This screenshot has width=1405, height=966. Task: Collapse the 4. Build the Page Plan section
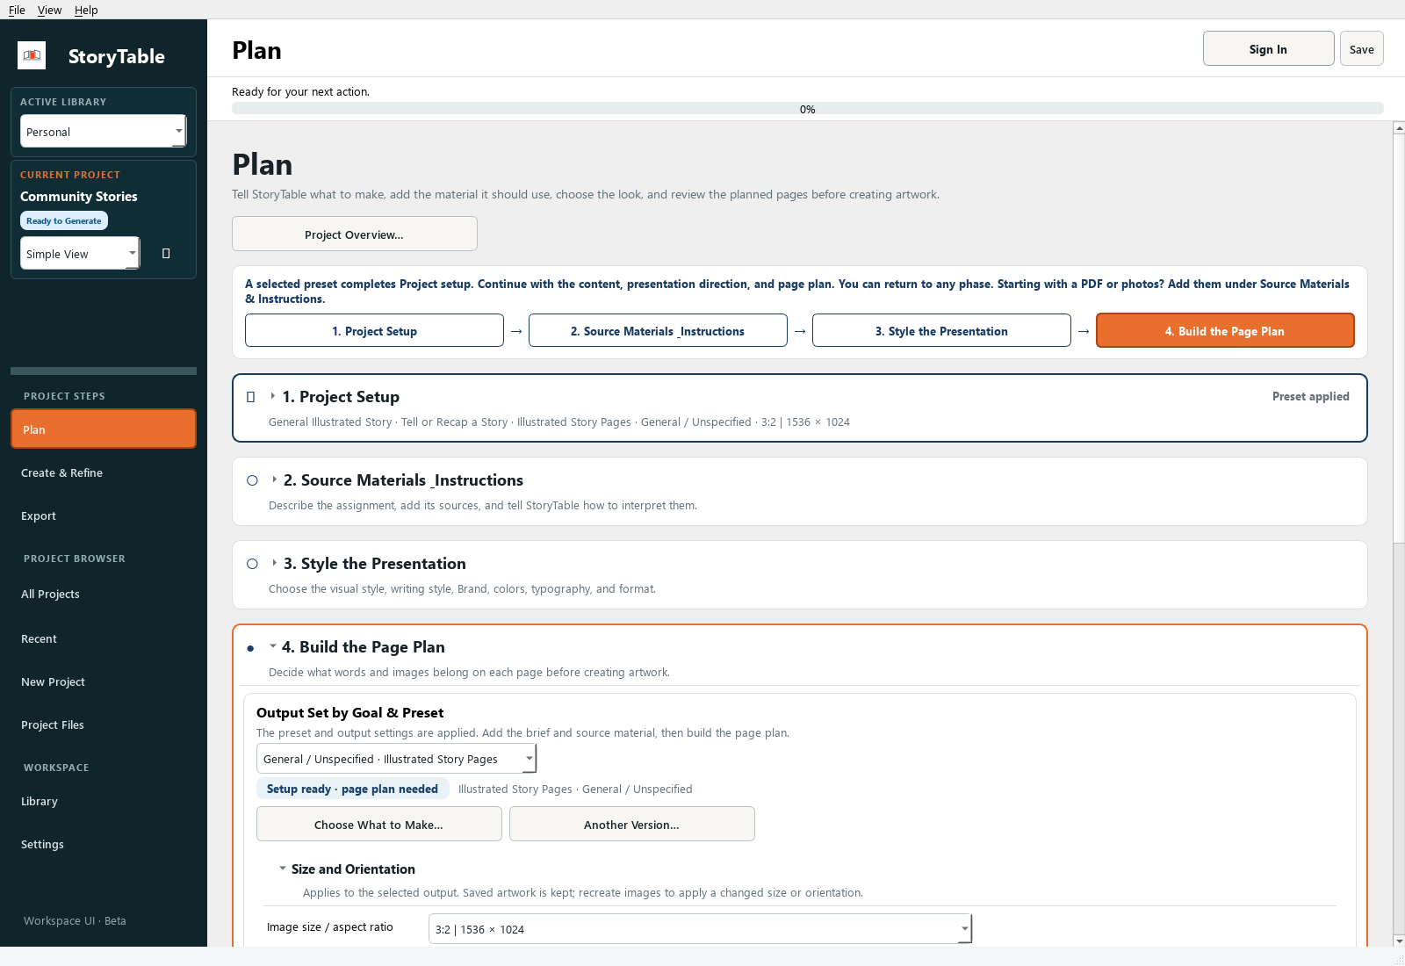[x=273, y=646]
